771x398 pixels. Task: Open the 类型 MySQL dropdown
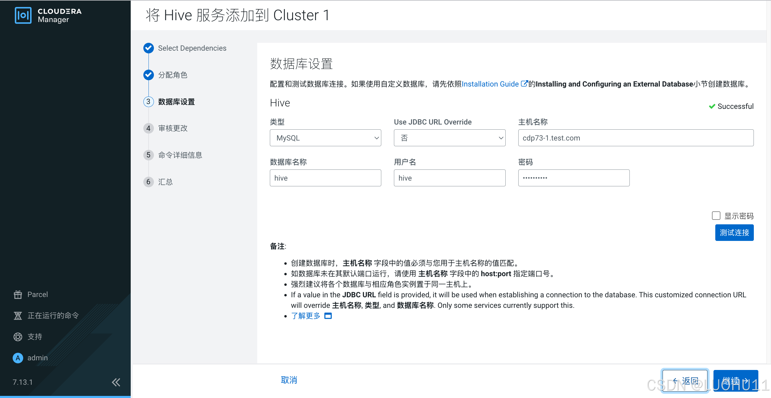325,138
